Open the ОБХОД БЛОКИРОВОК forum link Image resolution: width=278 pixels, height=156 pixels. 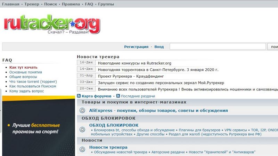[114, 125]
